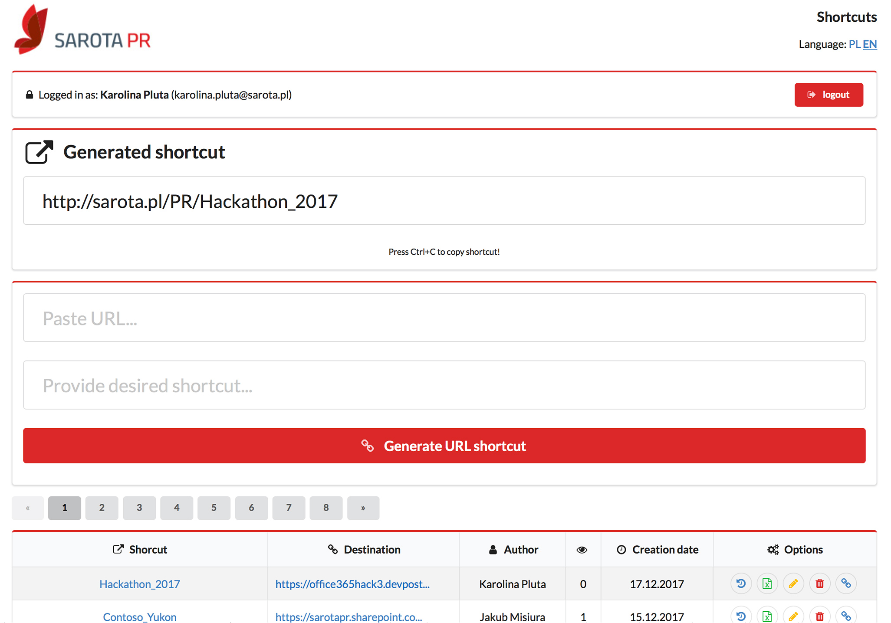Click pencil edit icon in Contoso_Yukon row
891x623 pixels.
(793, 616)
